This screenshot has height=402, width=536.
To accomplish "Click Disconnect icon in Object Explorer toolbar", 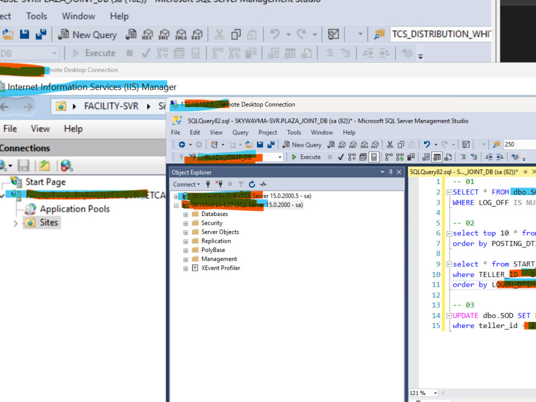I will tap(219, 184).
